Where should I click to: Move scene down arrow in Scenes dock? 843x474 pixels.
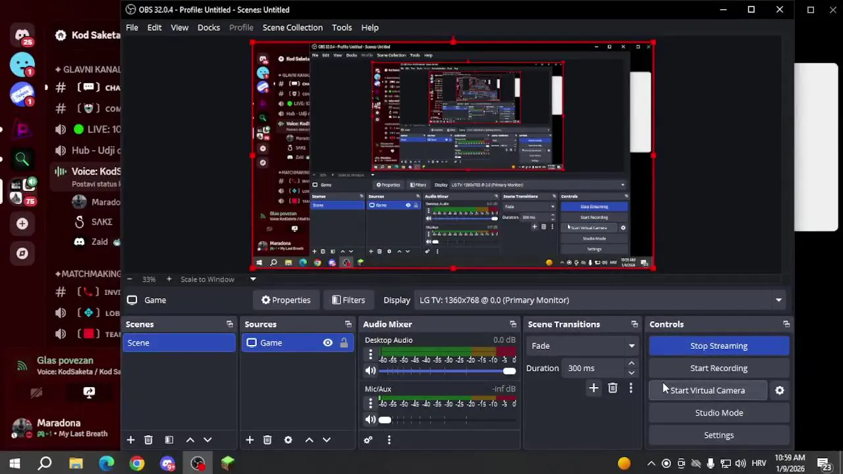pyautogui.click(x=207, y=440)
